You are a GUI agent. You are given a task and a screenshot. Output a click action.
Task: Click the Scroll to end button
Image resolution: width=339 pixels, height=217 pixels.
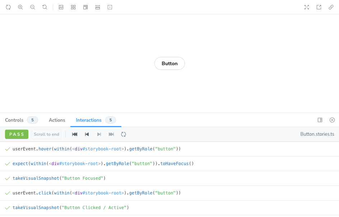(46, 134)
